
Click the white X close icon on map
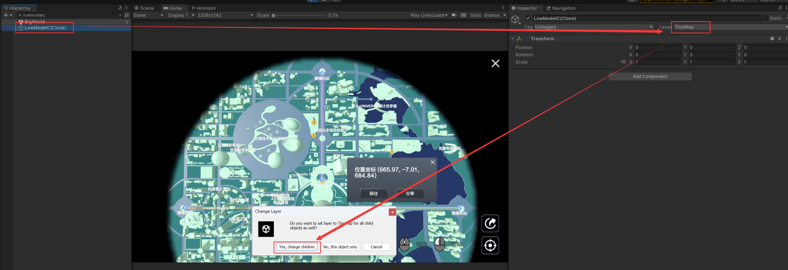(495, 63)
